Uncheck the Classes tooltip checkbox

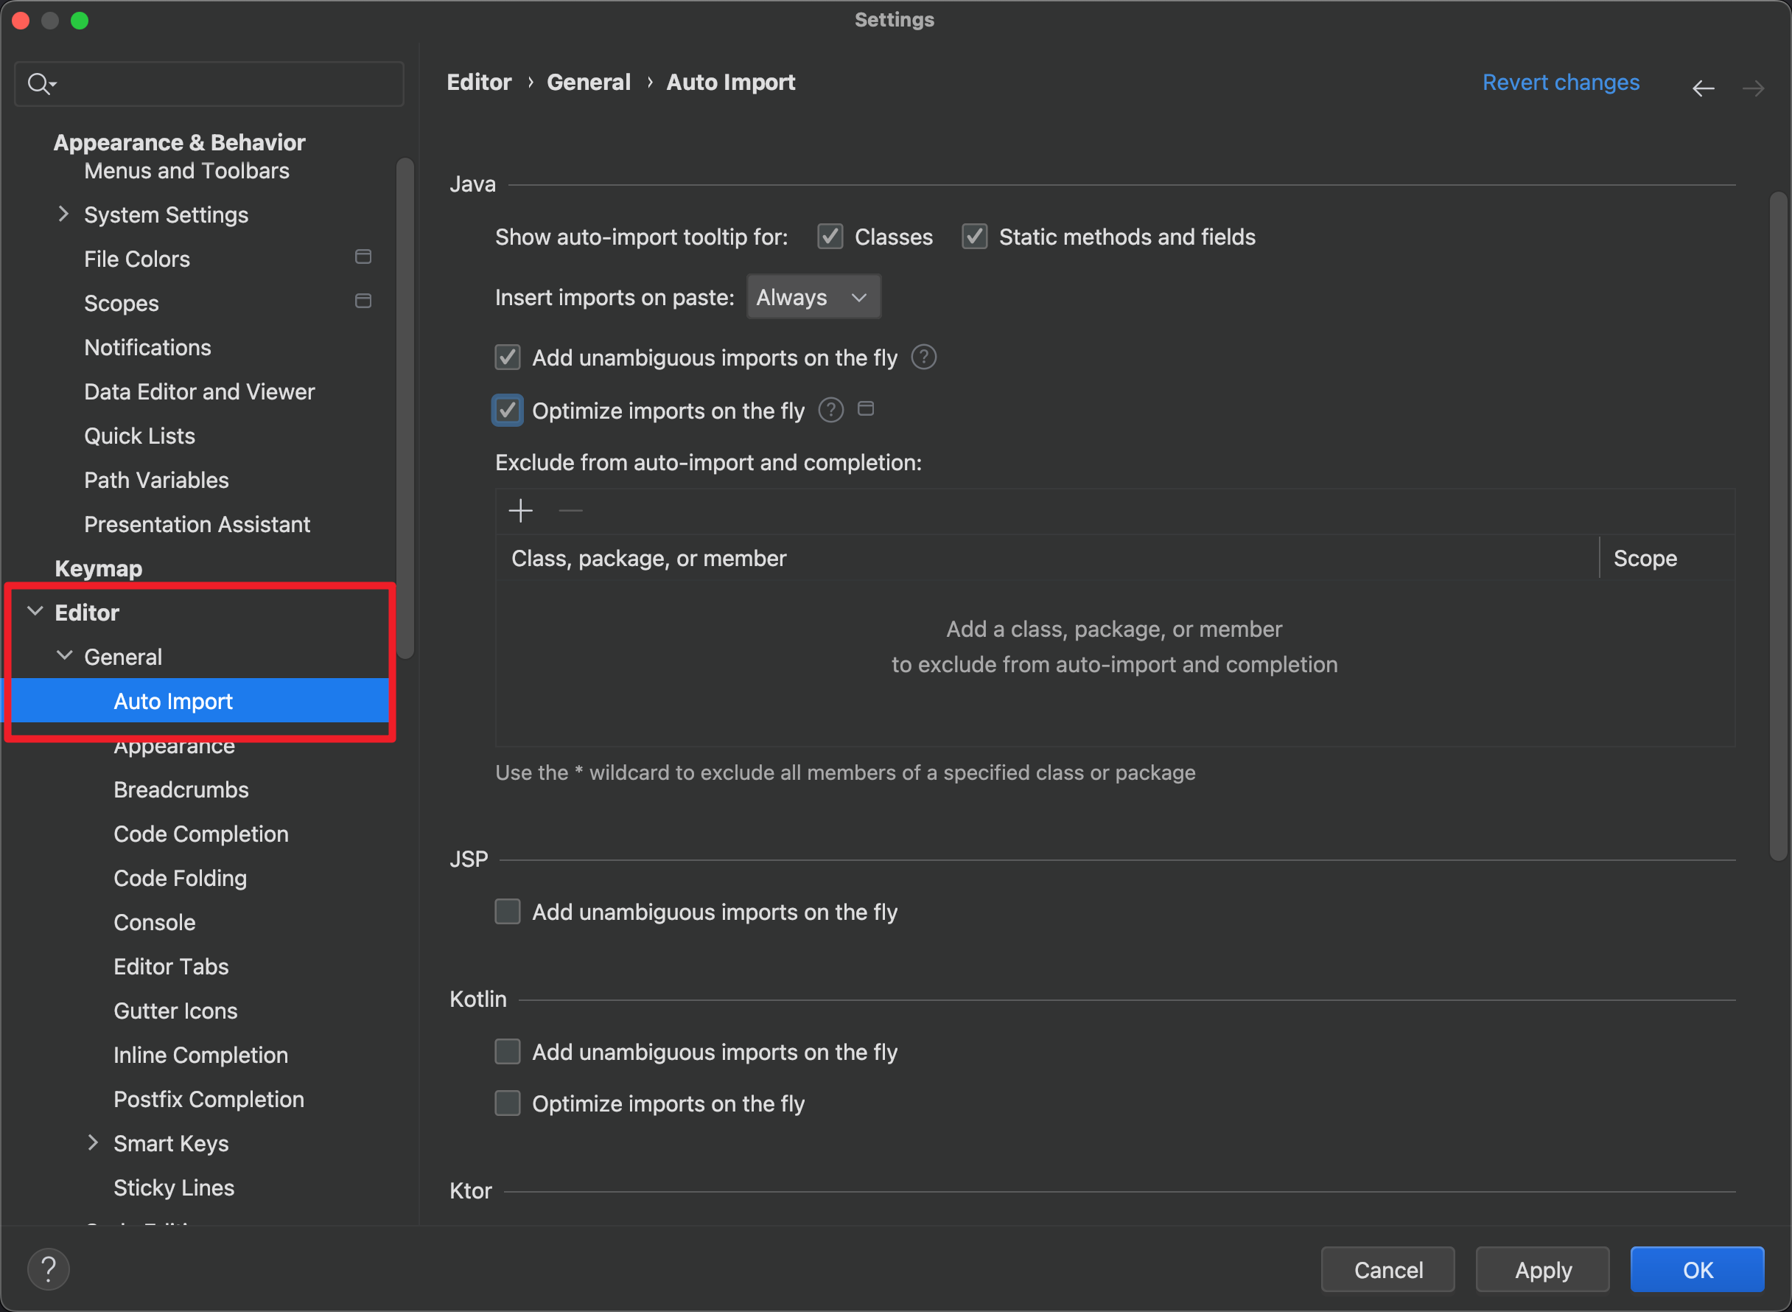[830, 237]
